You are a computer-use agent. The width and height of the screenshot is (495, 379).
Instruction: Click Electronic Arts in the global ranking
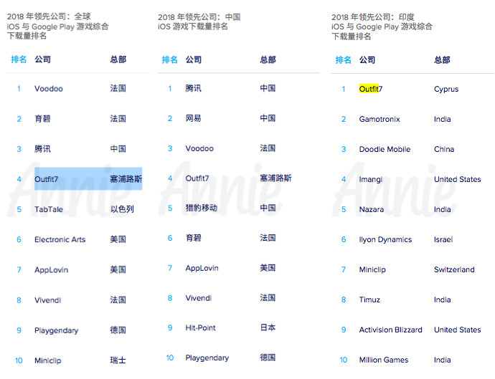[x=60, y=239]
